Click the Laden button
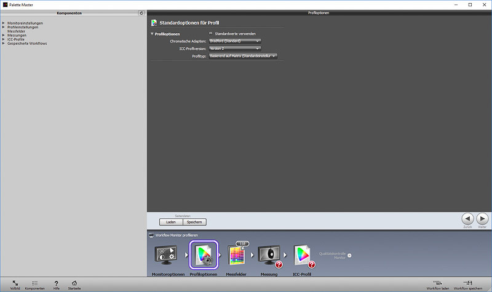The image size is (492, 292). 170,222
